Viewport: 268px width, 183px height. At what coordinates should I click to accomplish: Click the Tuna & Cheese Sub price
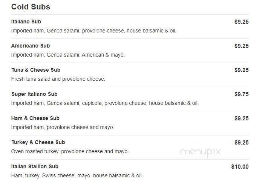pos(241,70)
